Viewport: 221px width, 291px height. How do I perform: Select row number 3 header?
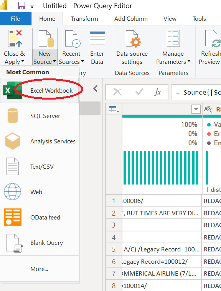114,225
